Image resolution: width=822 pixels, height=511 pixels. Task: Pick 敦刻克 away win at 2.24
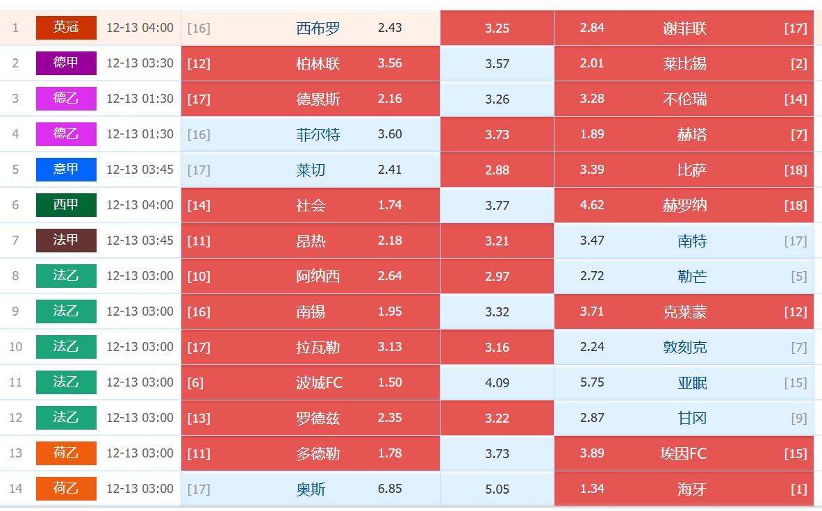point(684,348)
